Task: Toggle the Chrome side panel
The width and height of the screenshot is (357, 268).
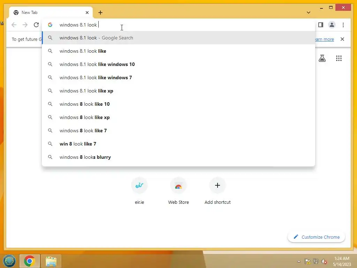Action: (321, 25)
